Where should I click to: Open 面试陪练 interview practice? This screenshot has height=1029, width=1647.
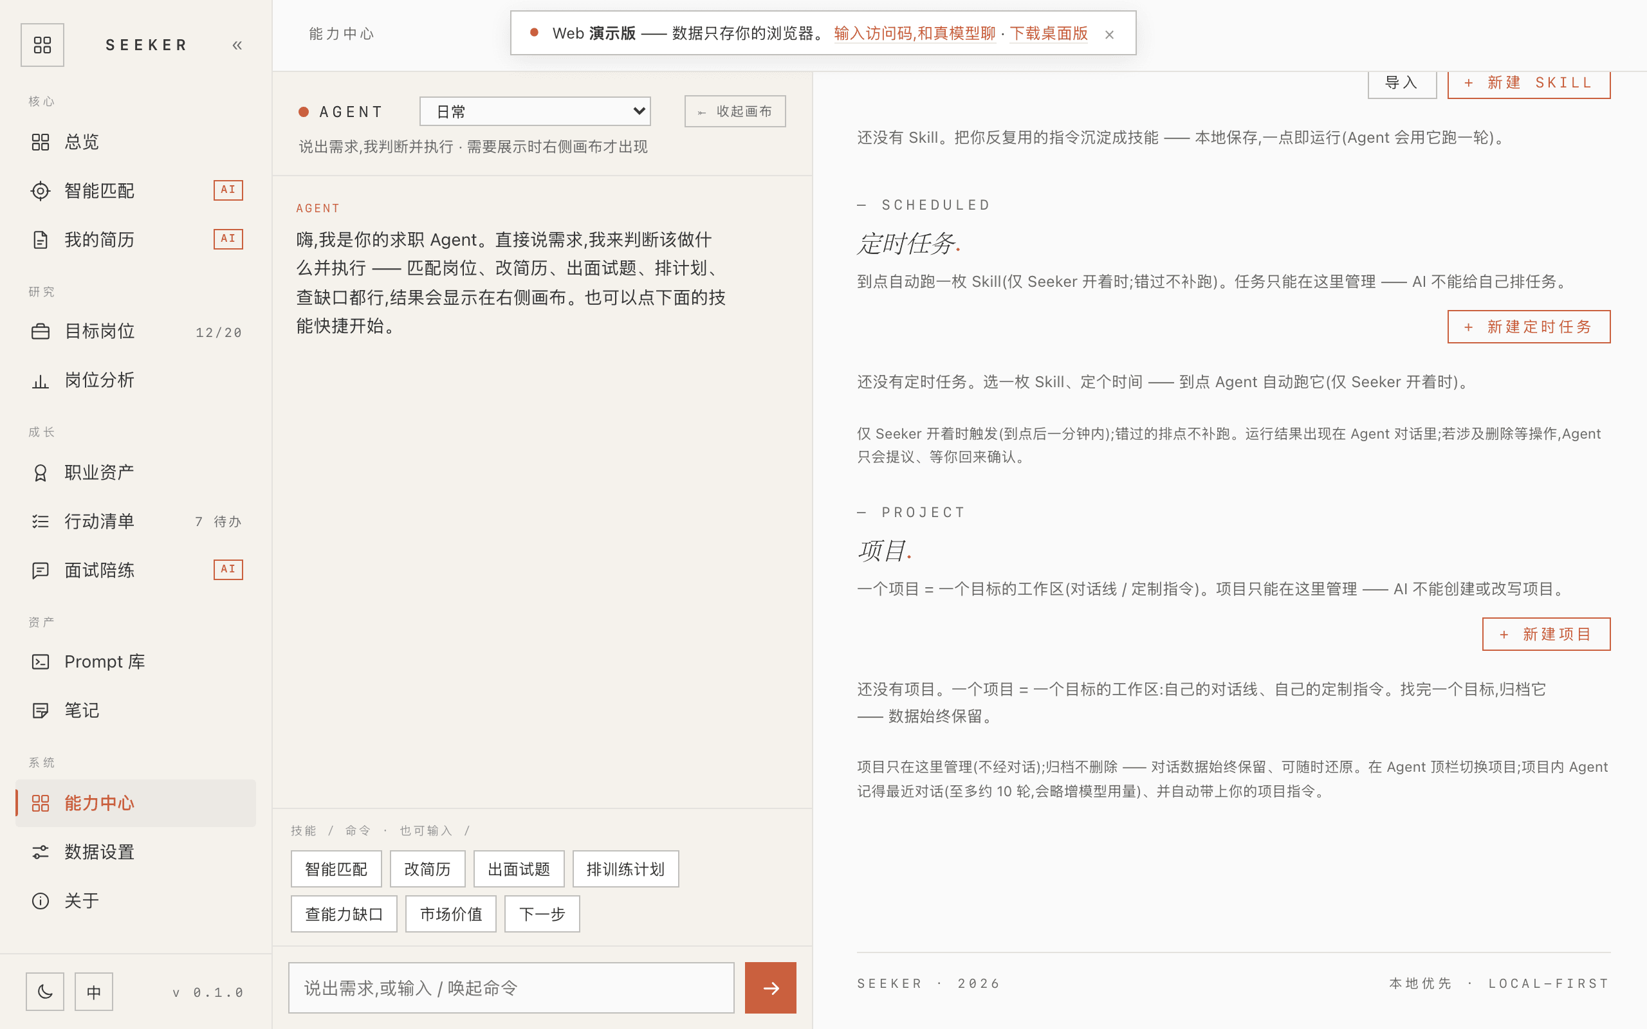click(136, 570)
